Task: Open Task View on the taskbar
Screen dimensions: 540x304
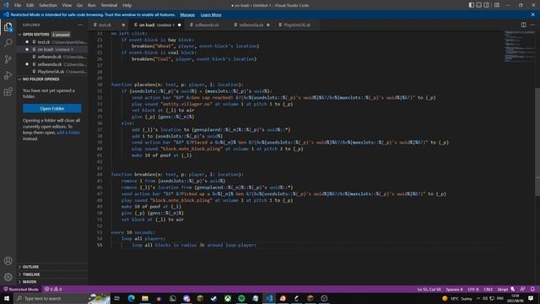Action: pos(116,298)
